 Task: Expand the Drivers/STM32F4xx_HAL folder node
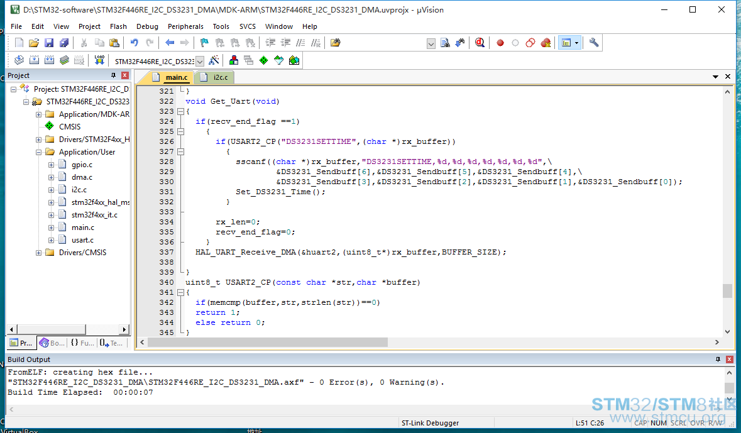click(x=39, y=140)
